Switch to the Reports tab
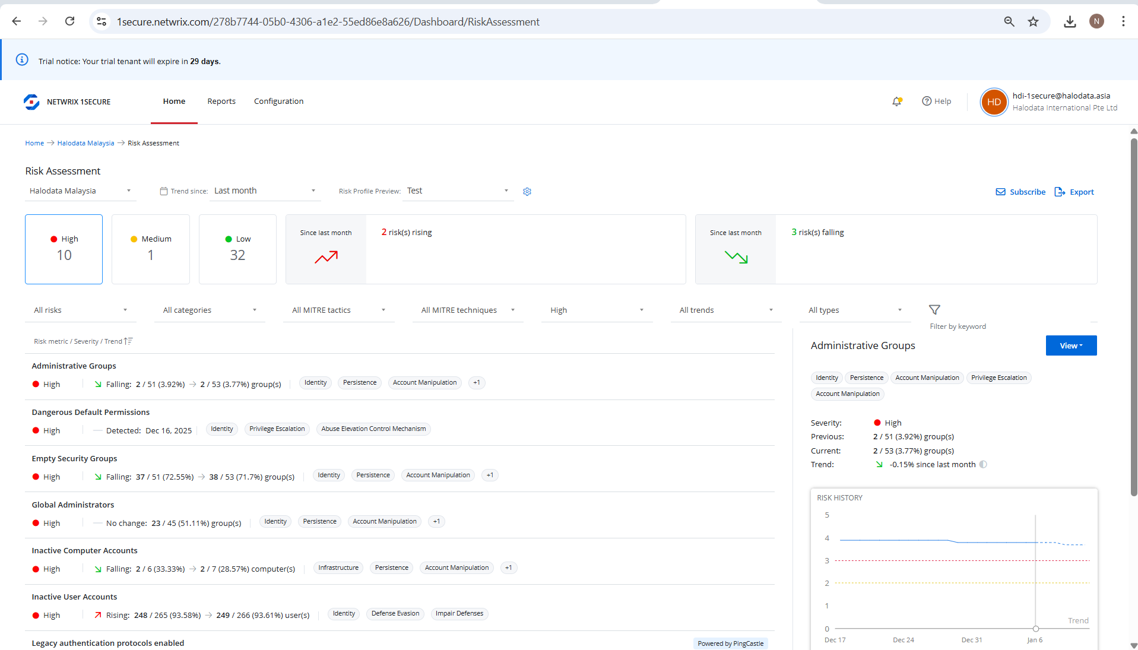Screen dimensions: 1138x650 pyautogui.click(x=221, y=102)
